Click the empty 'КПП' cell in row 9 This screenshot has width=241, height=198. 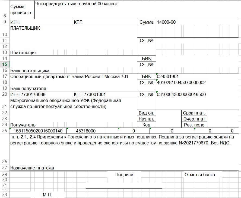[105, 22]
